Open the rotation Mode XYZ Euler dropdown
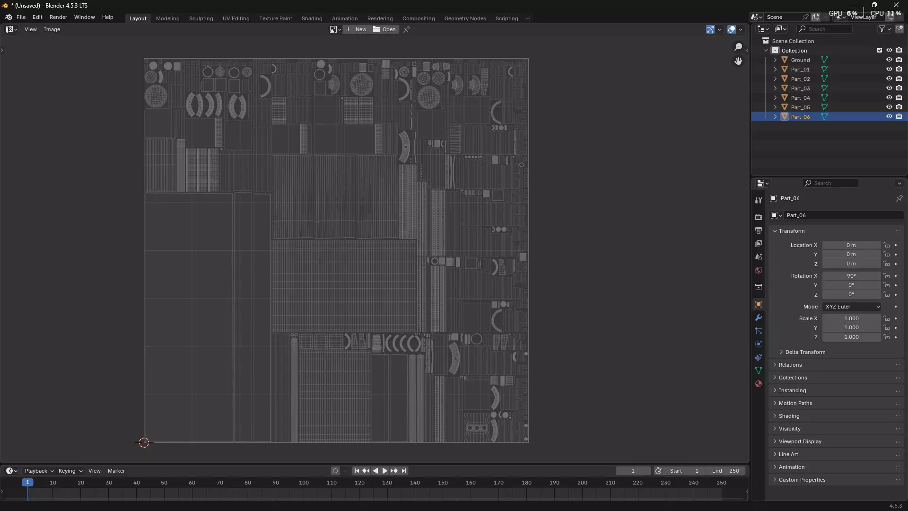This screenshot has width=908, height=511. coord(852,307)
